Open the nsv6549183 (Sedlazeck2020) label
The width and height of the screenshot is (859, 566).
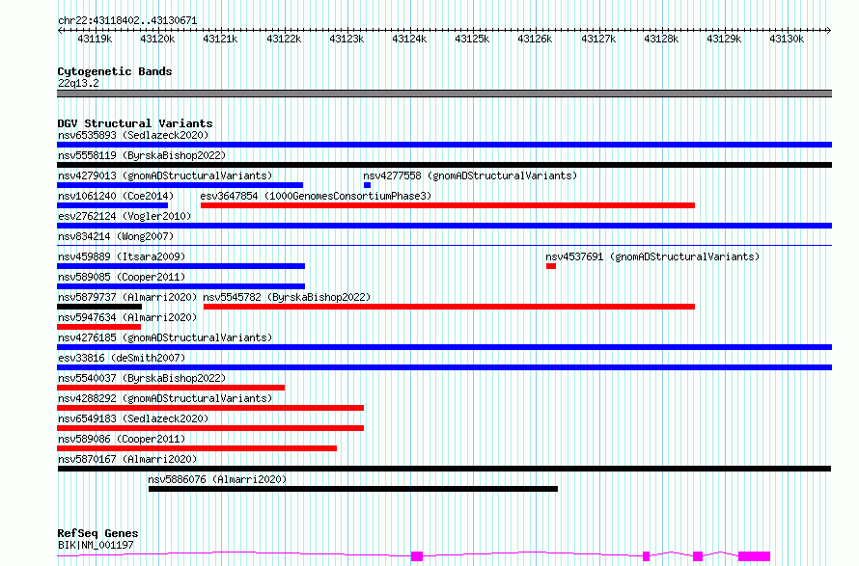(x=133, y=418)
